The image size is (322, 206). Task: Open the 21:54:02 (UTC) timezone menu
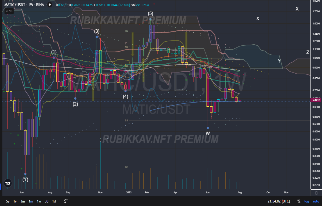(x=279, y=201)
